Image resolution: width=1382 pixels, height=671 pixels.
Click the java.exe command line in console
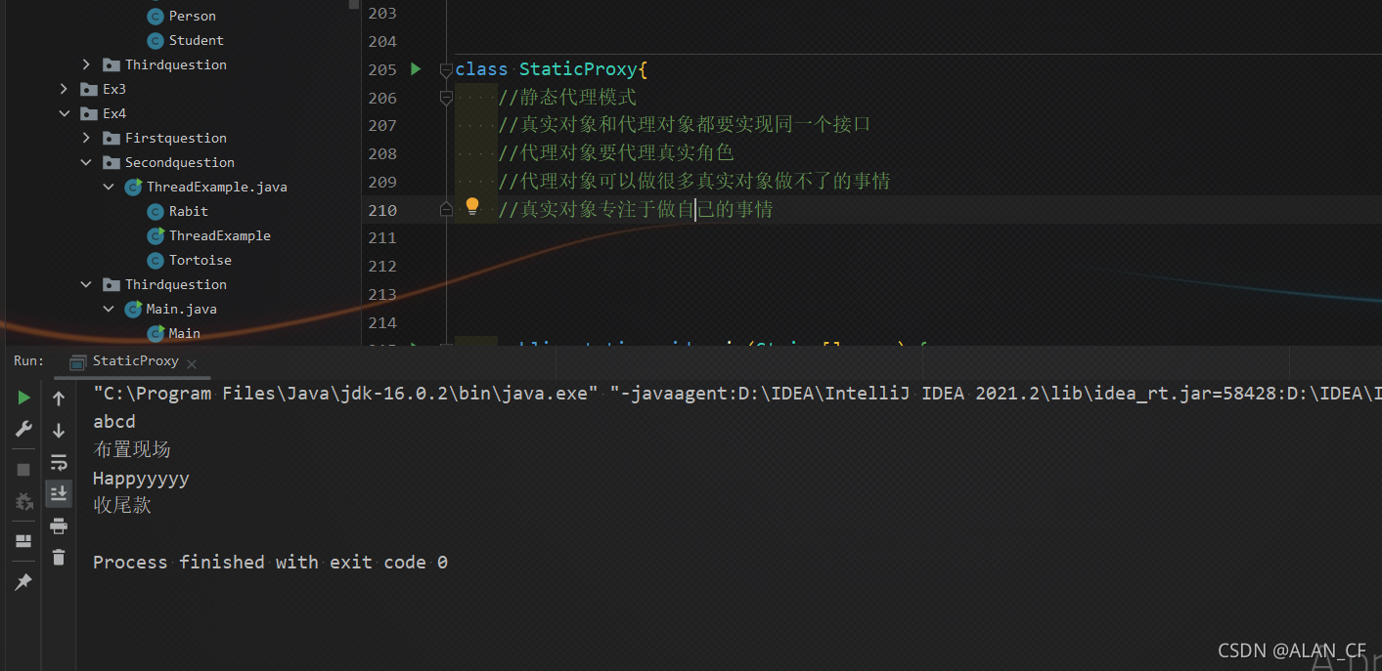737,394
